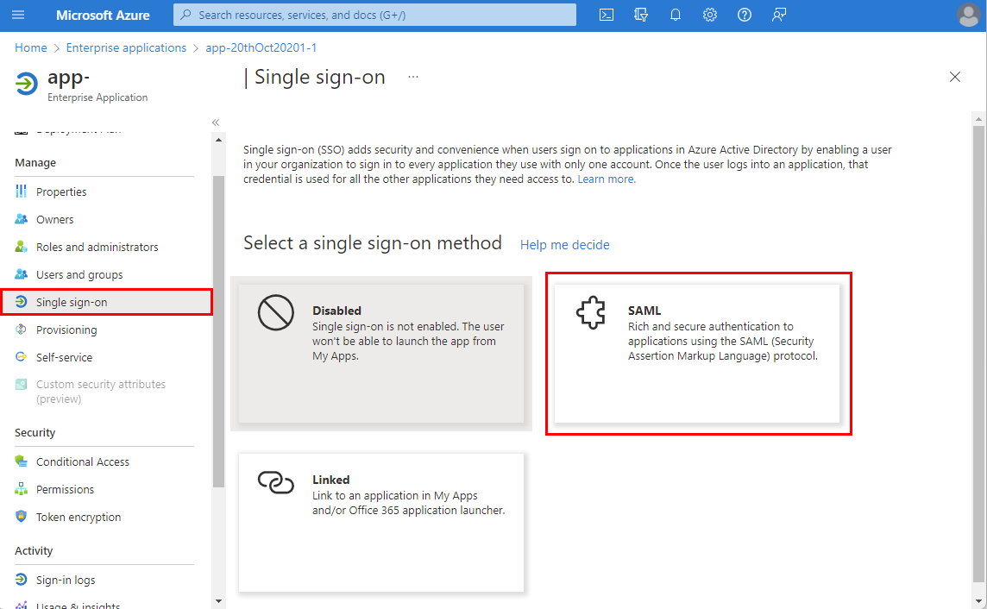987x609 pixels.
Task: Click the Token encryption shield icon
Action: click(x=22, y=517)
